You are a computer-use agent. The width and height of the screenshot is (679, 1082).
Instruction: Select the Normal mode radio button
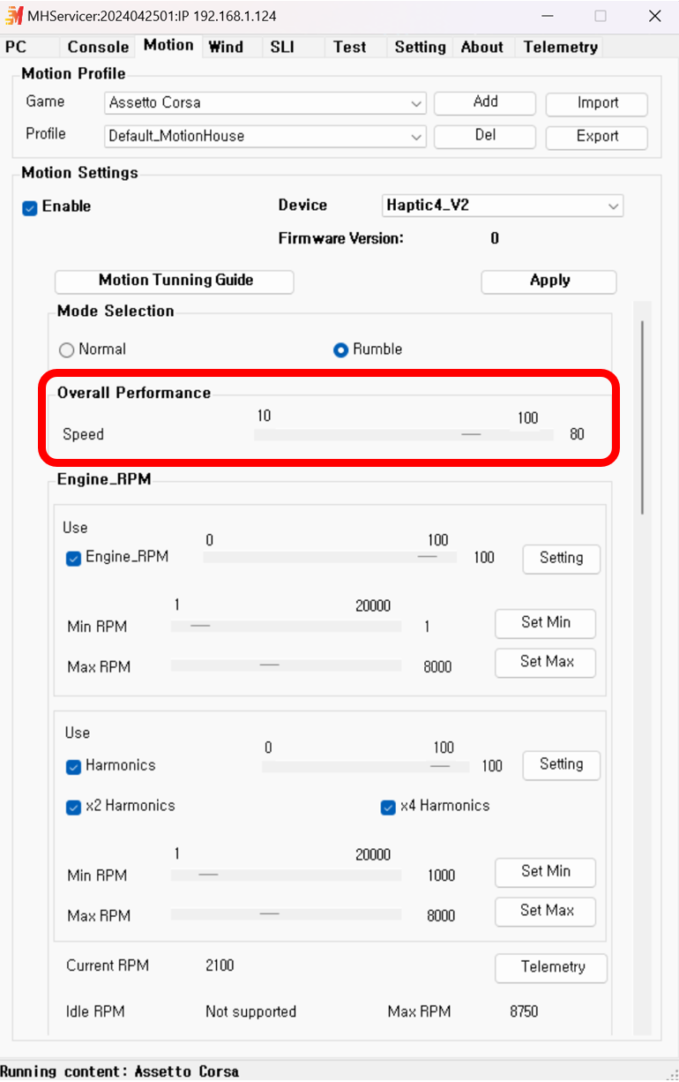pyautogui.click(x=66, y=350)
